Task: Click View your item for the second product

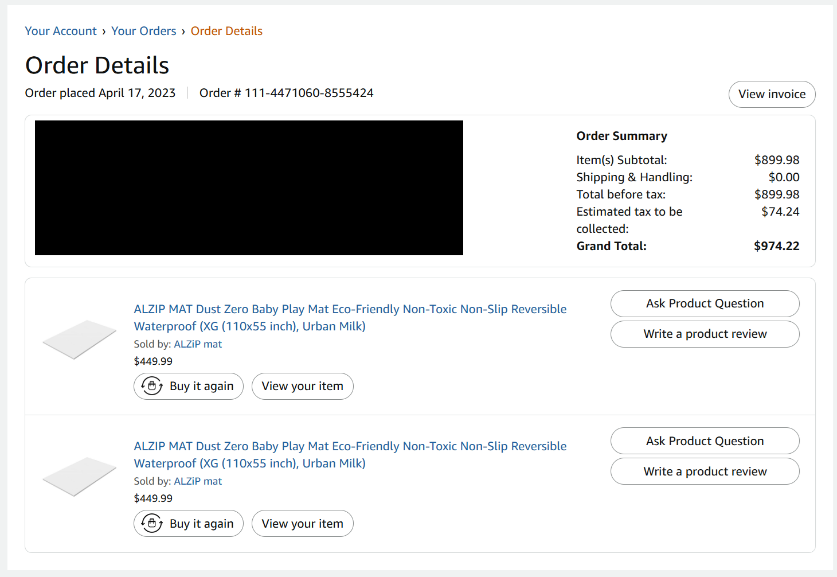Action: [x=302, y=523]
